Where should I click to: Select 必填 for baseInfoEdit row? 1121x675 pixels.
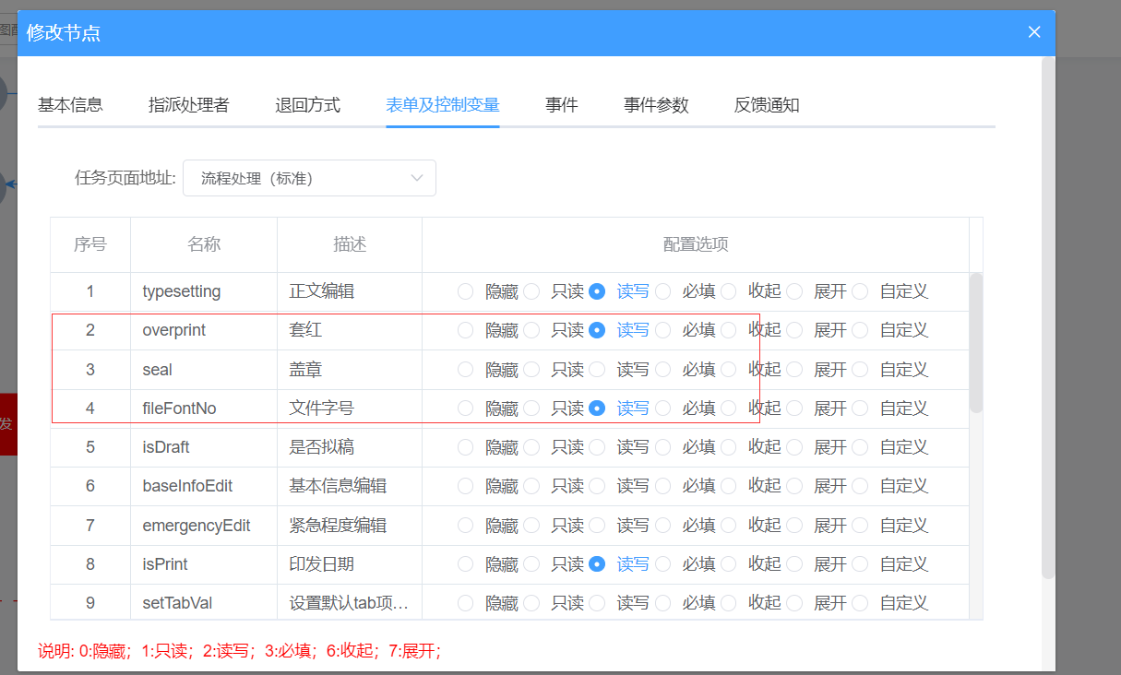[663, 486]
